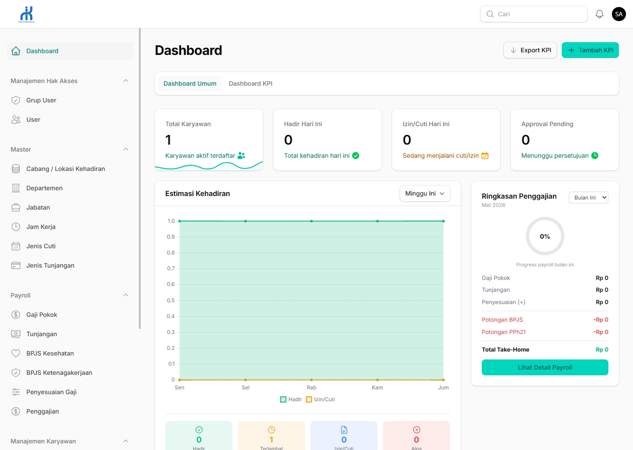Viewport: 633px width, 450px height.
Task: Collapse the Manajemen Hak Akses section
Action: pyautogui.click(x=126, y=81)
